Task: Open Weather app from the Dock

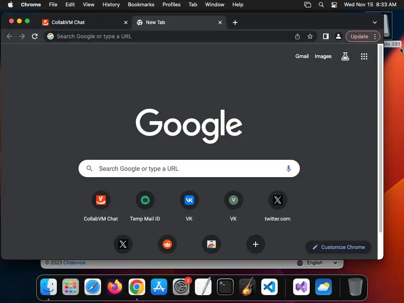Action: coord(324,287)
